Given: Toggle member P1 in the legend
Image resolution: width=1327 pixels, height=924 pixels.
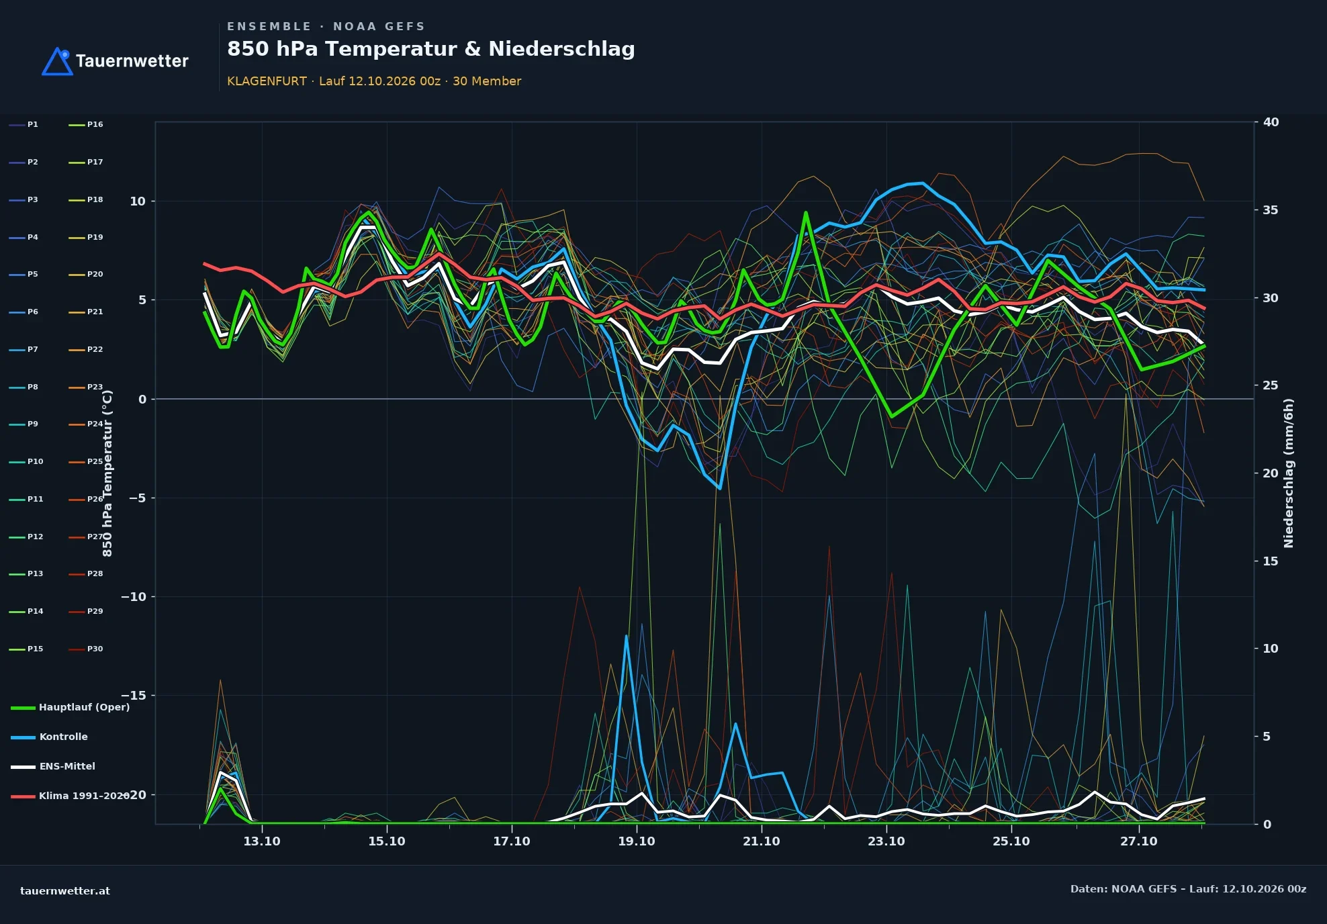Looking at the screenshot, I should tap(24, 125).
